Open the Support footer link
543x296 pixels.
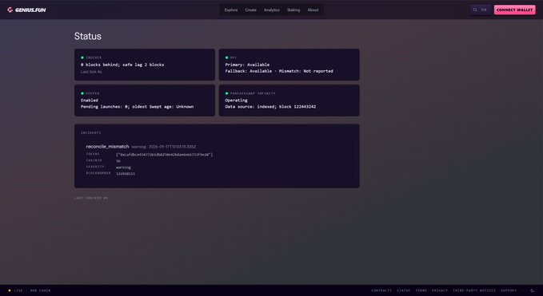click(509, 290)
